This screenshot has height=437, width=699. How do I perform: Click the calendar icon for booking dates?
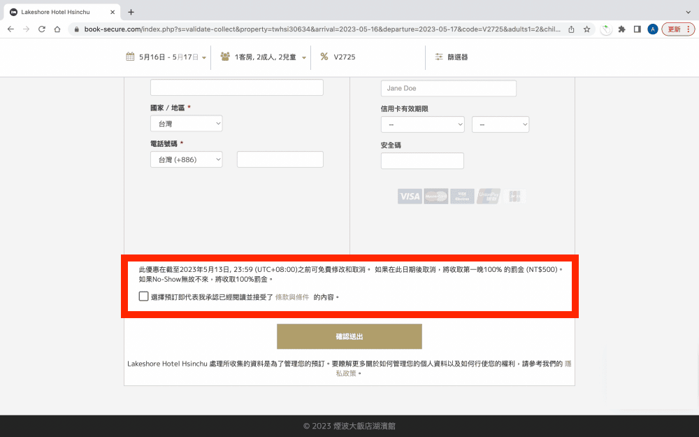pos(131,57)
